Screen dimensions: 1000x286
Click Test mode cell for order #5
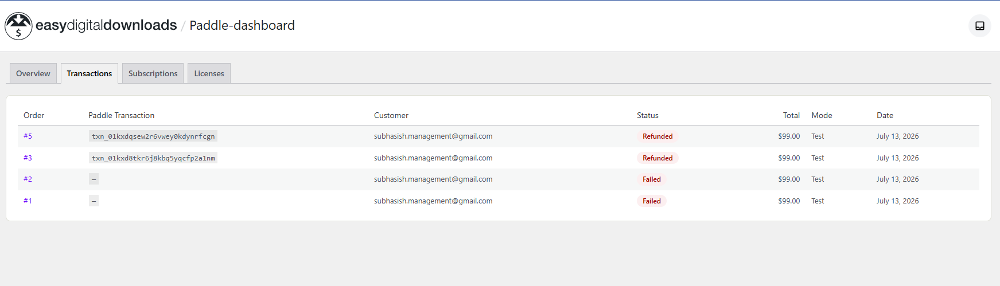[x=818, y=136]
